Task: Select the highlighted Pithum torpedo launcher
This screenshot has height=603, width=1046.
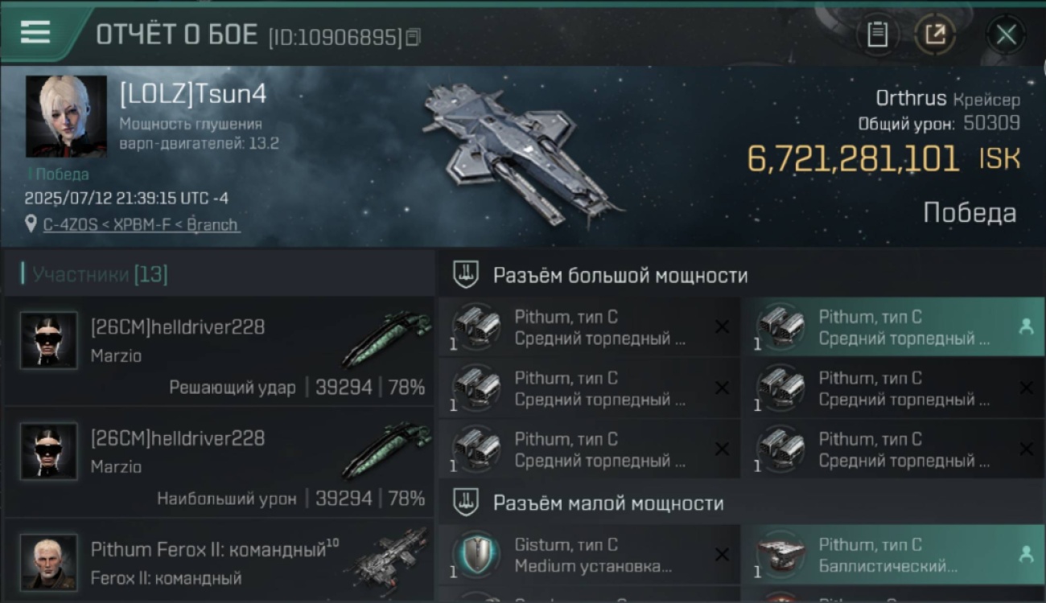Action: tap(892, 327)
